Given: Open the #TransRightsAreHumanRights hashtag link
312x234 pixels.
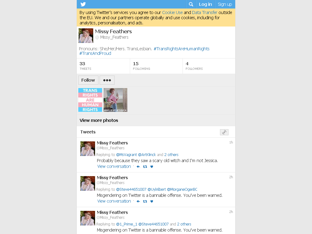Looking at the screenshot, I should pos(182,49).
